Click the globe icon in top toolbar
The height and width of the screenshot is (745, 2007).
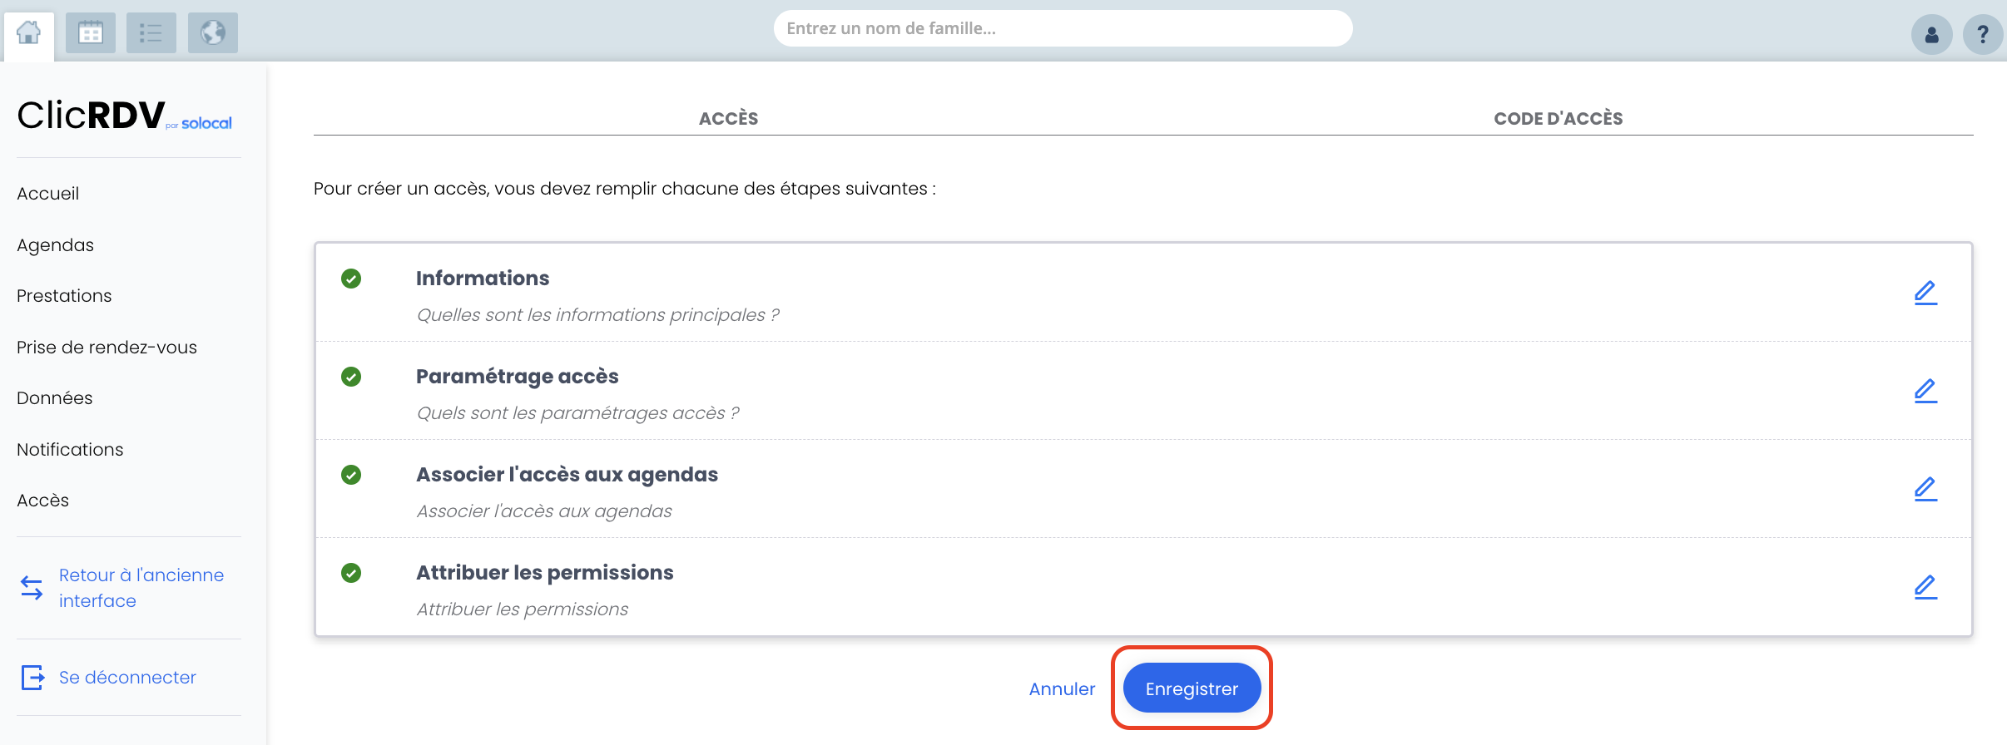(x=213, y=33)
